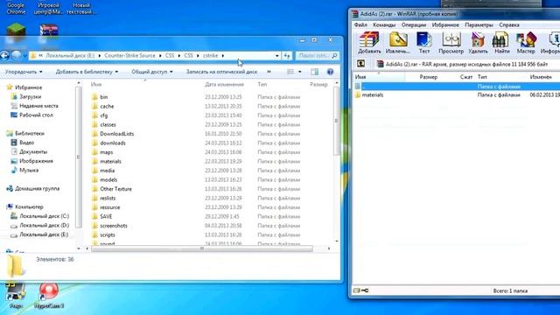Select the Игровой центр desktop shortcut

tap(49, 8)
